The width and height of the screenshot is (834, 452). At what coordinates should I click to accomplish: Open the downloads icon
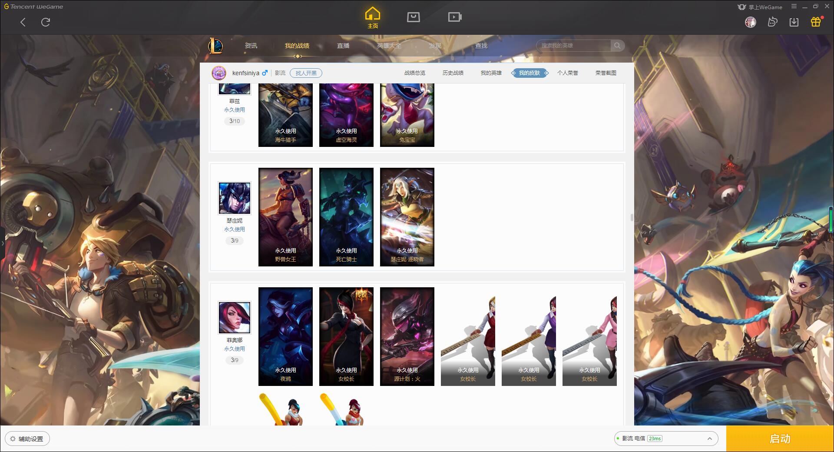coord(794,22)
